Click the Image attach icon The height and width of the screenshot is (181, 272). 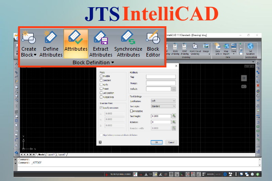pos(206,47)
